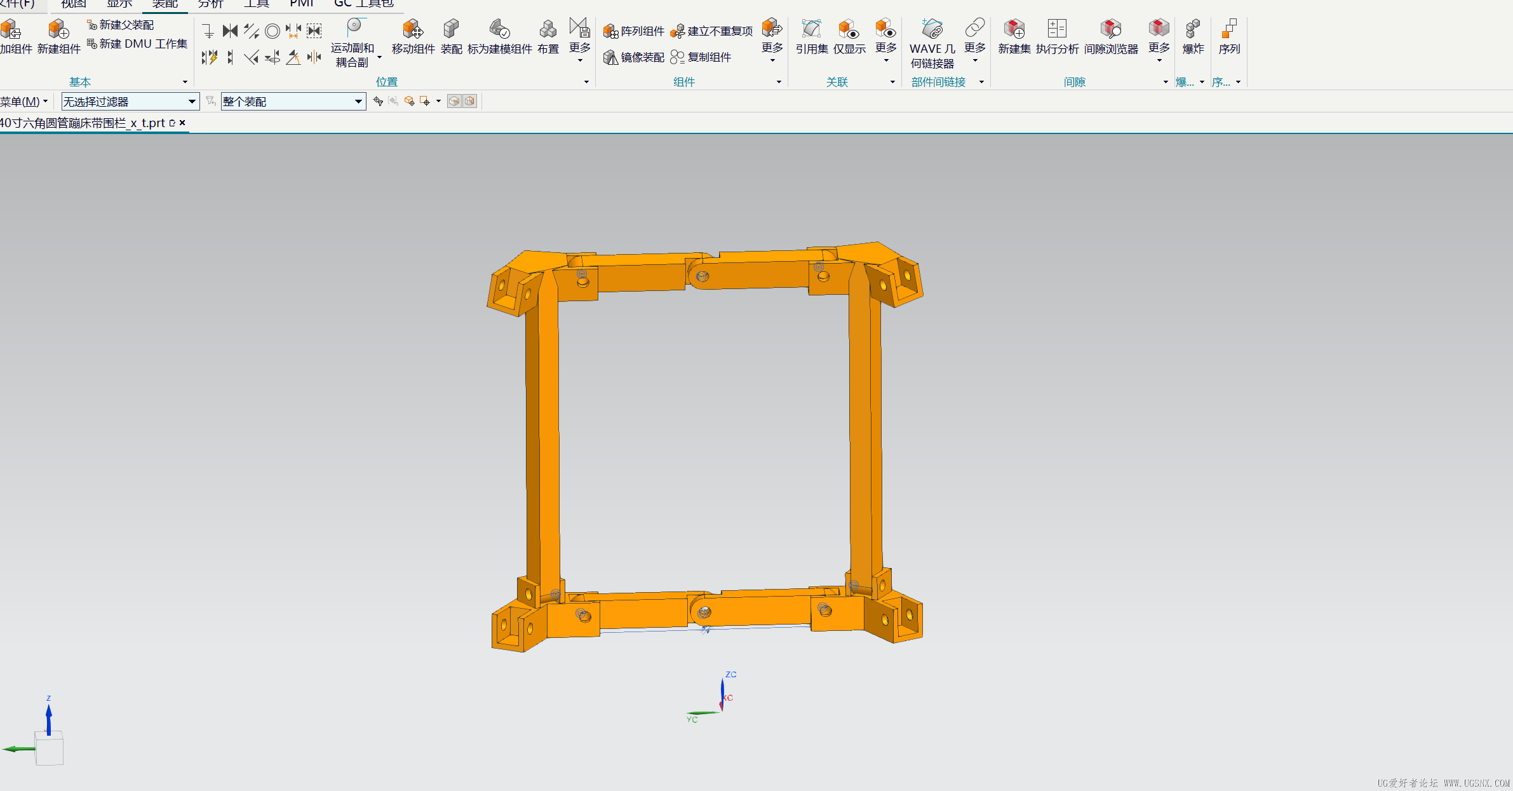Click New Parent Assembly (新建父装配)
The width and height of the screenshot is (1513, 791).
coord(121,25)
